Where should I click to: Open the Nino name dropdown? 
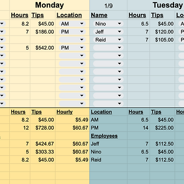point(108,24)
